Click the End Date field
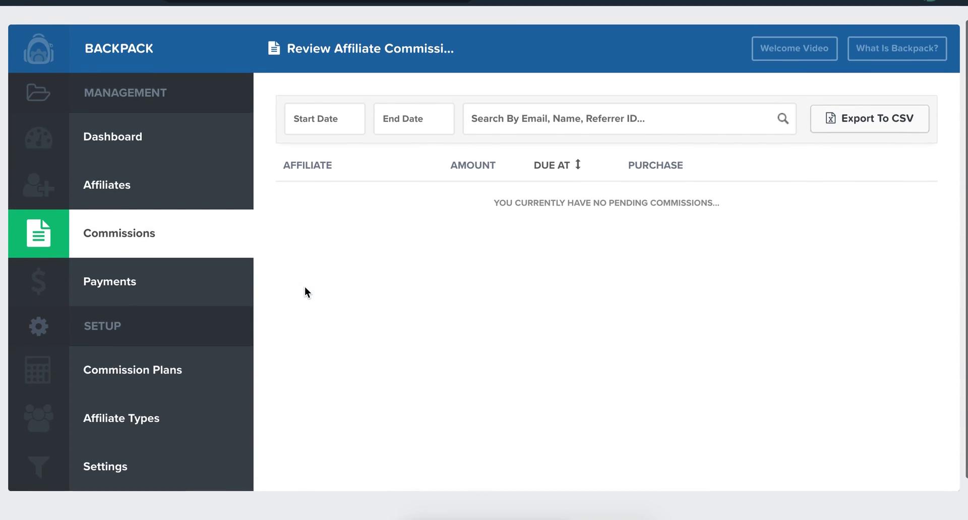 (x=414, y=119)
